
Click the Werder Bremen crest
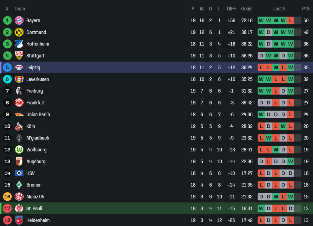pyautogui.click(x=19, y=185)
